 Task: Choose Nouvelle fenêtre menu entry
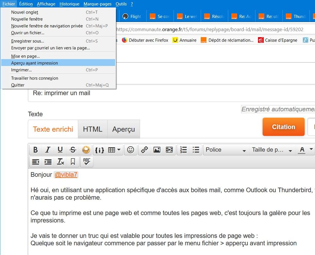pos(58,19)
